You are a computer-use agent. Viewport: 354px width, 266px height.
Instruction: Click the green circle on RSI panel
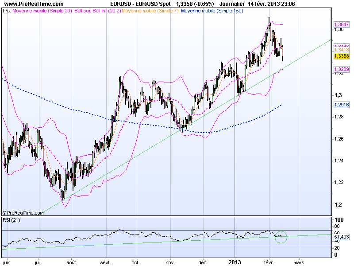(x=281, y=237)
